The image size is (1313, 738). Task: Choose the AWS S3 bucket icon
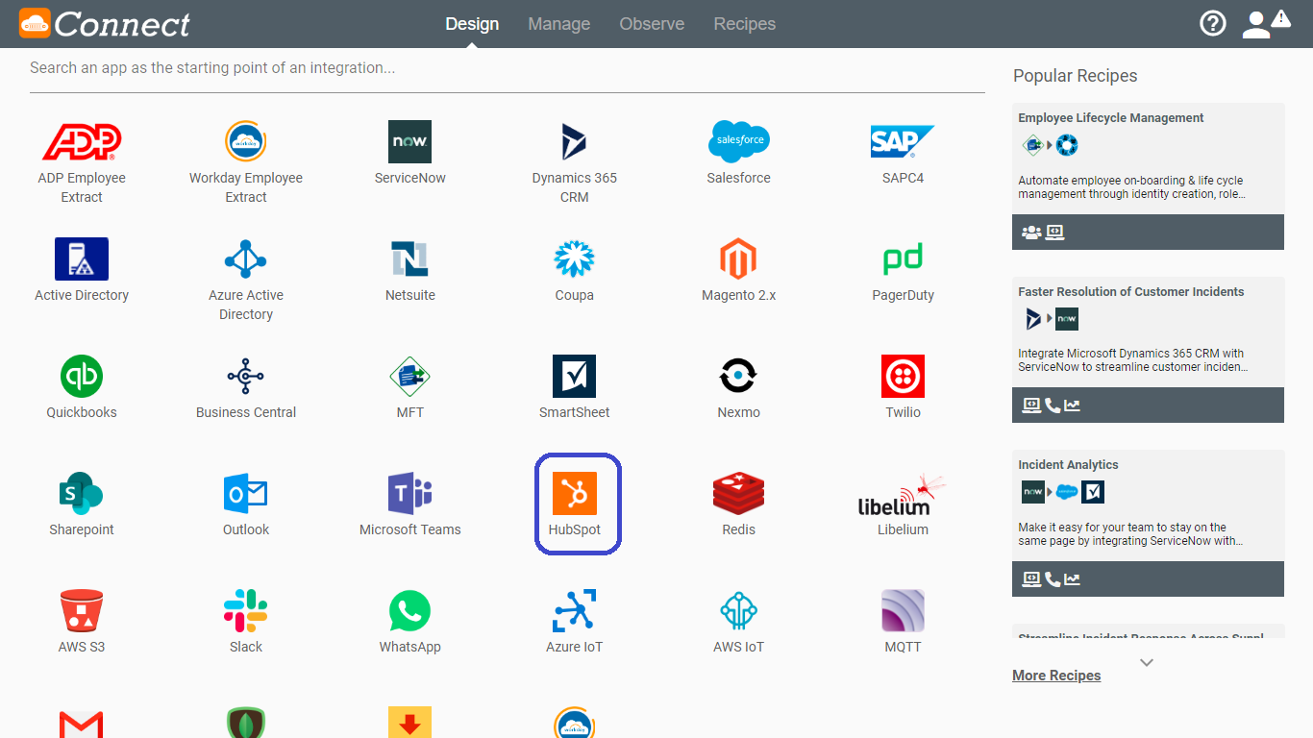82,611
